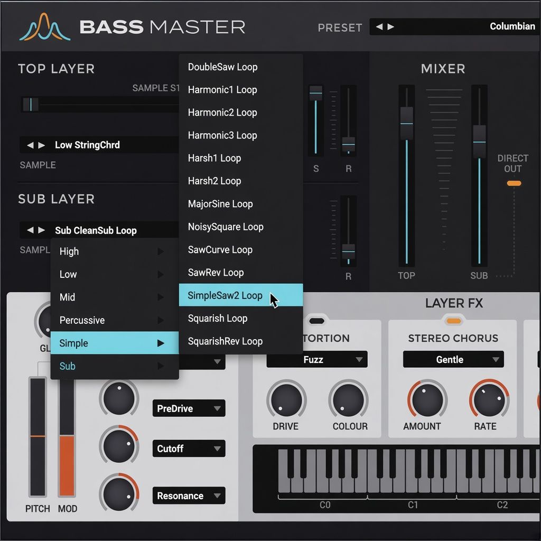Choose Harsh1 Loop sample
Image resolution: width=541 pixels, height=541 pixels.
pyautogui.click(x=241, y=158)
